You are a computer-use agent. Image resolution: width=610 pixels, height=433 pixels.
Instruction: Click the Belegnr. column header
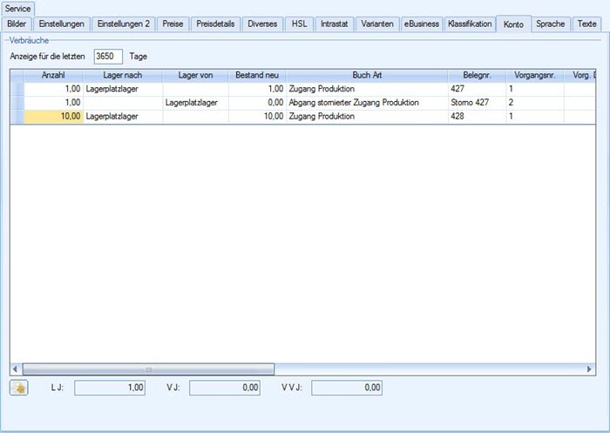(478, 76)
